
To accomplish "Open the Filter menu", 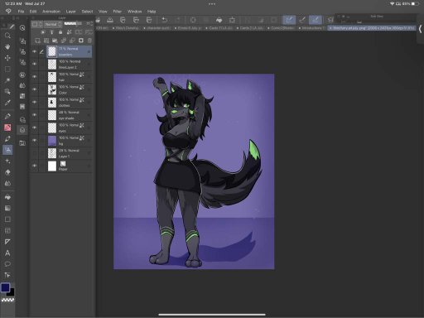I will point(118,12).
